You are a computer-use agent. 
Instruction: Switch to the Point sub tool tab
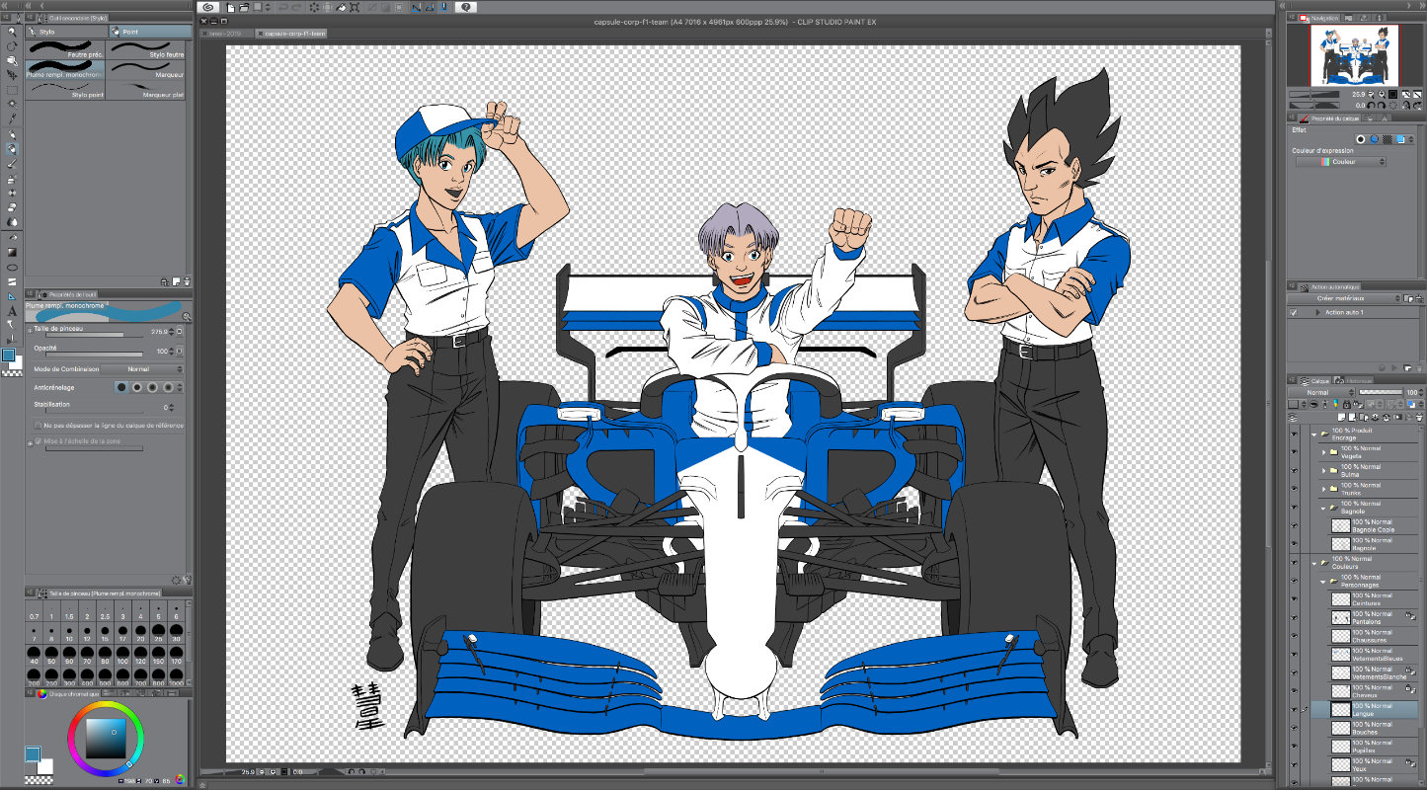pos(148,32)
